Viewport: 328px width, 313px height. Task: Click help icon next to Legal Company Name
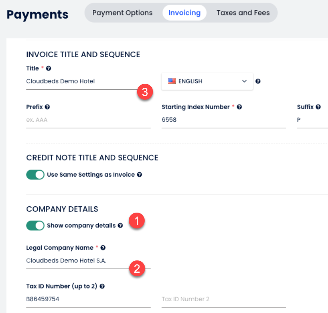tap(103, 248)
